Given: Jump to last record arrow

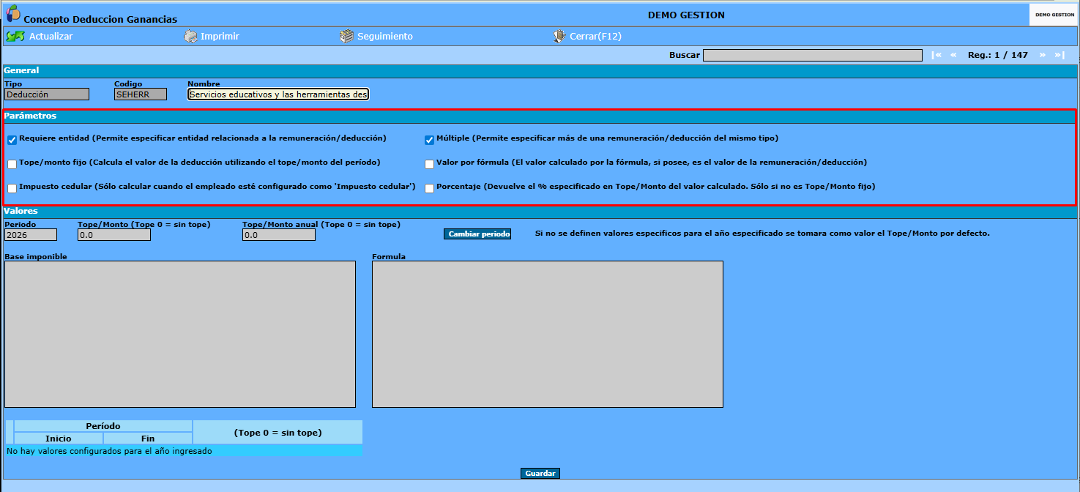Looking at the screenshot, I should [x=1059, y=55].
